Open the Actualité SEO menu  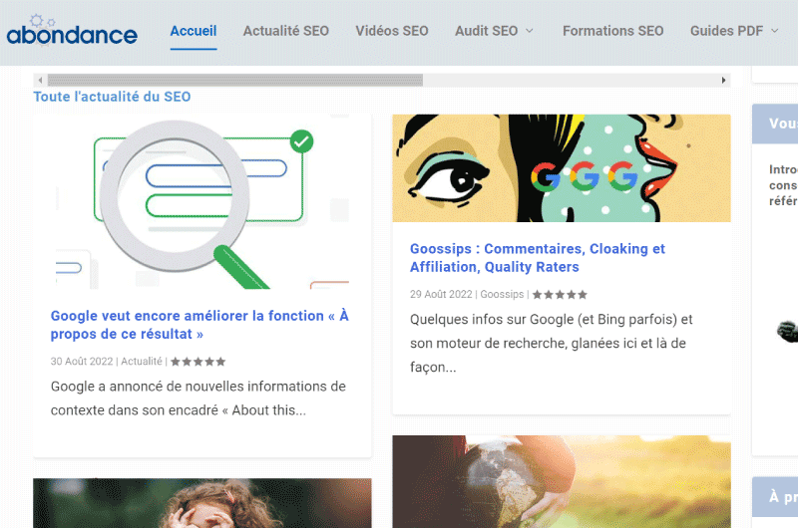(286, 31)
